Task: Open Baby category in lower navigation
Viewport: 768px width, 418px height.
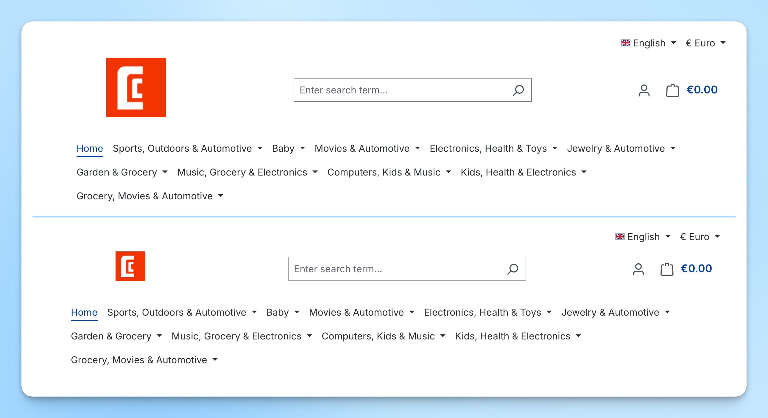Action: pyautogui.click(x=283, y=312)
